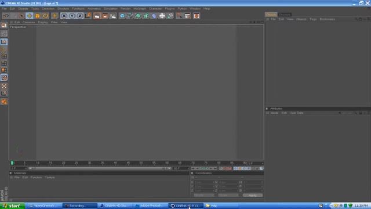
Task: Activate the Move tool
Action: 30,16
